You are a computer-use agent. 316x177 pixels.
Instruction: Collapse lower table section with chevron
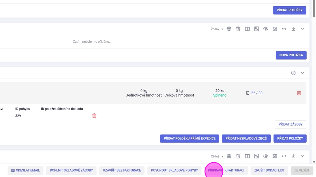click(302, 156)
